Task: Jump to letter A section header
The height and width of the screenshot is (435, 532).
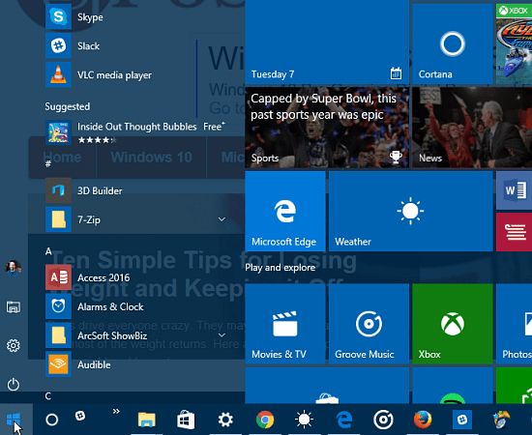Action: coord(48,251)
